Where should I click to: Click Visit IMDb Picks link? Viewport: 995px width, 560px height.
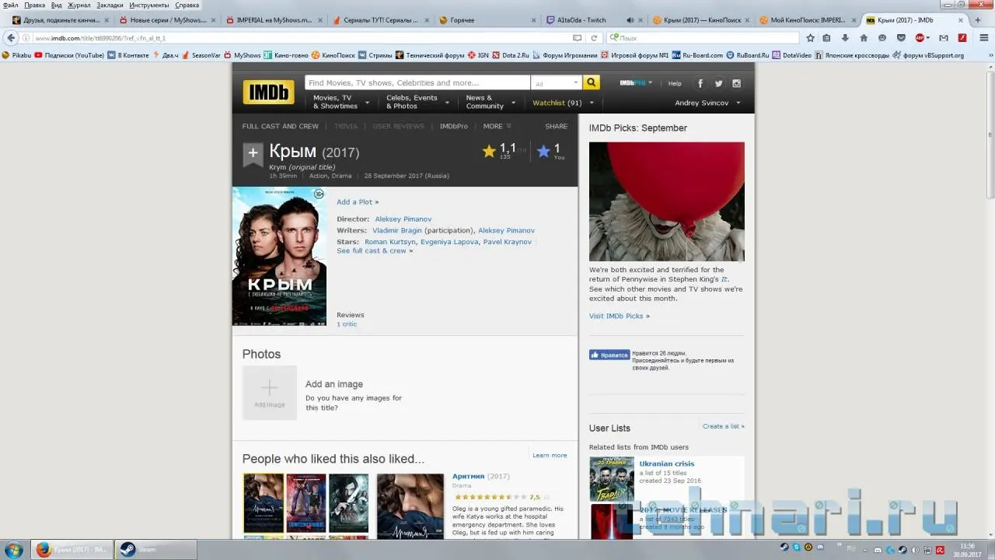(x=620, y=316)
